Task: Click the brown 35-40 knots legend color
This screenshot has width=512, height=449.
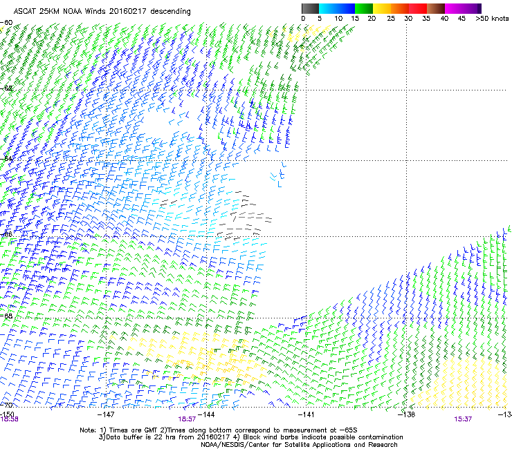Action: 436,8
